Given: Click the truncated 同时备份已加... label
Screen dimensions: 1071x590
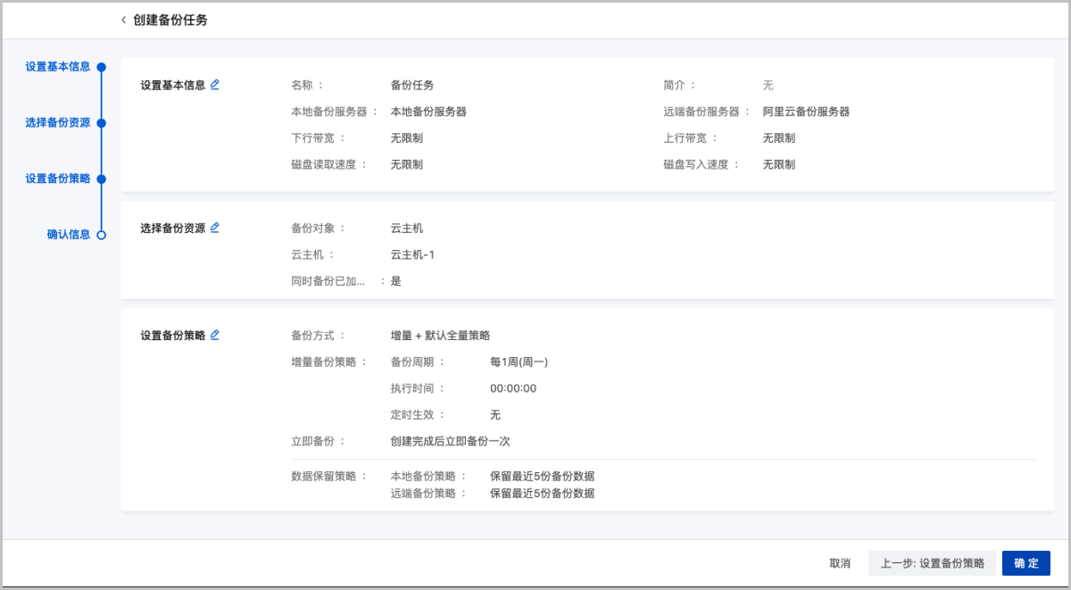Looking at the screenshot, I should (328, 281).
